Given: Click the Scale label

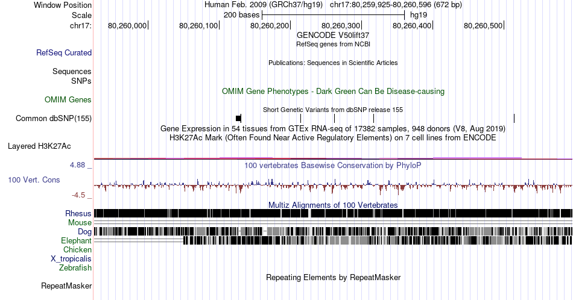Looking at the screenshot, I should (x=81, y=15).
